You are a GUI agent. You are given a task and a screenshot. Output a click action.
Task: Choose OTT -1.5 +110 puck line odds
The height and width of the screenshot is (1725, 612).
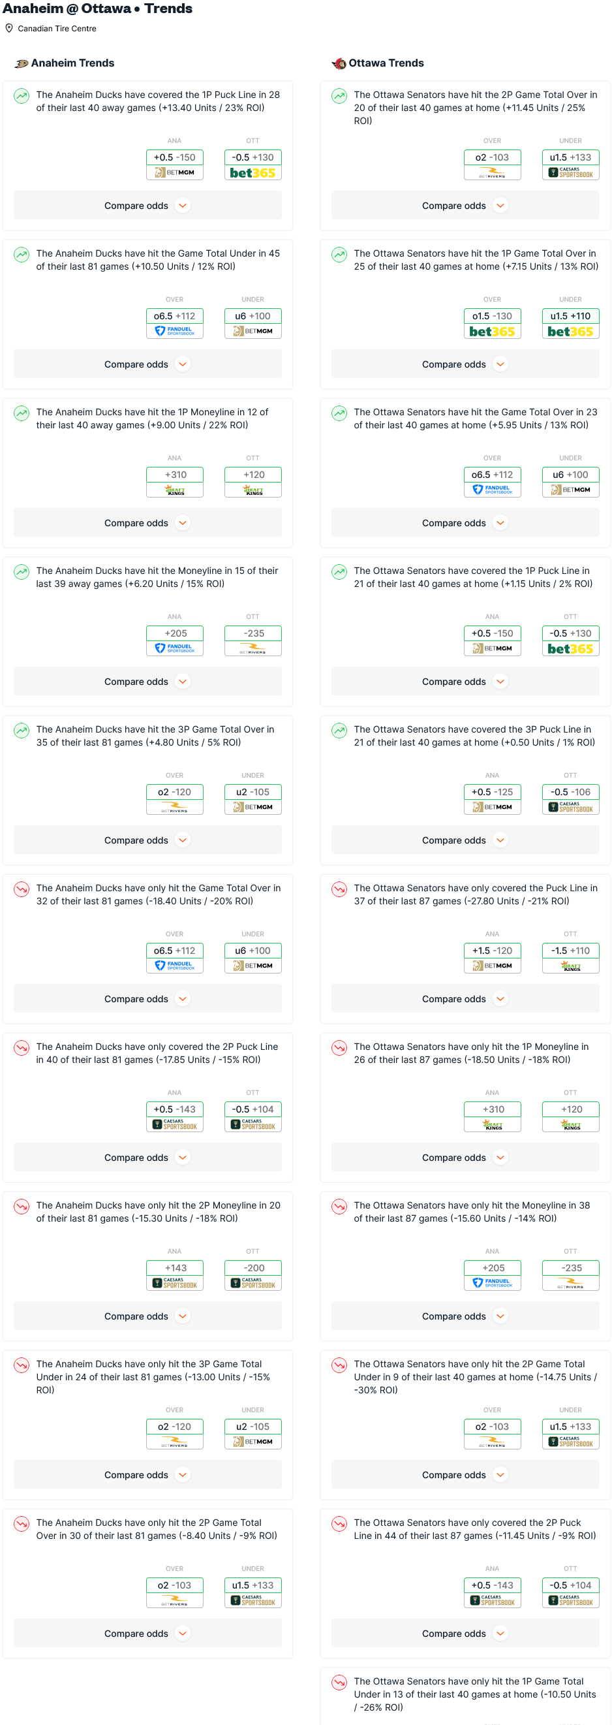[570, 951]
